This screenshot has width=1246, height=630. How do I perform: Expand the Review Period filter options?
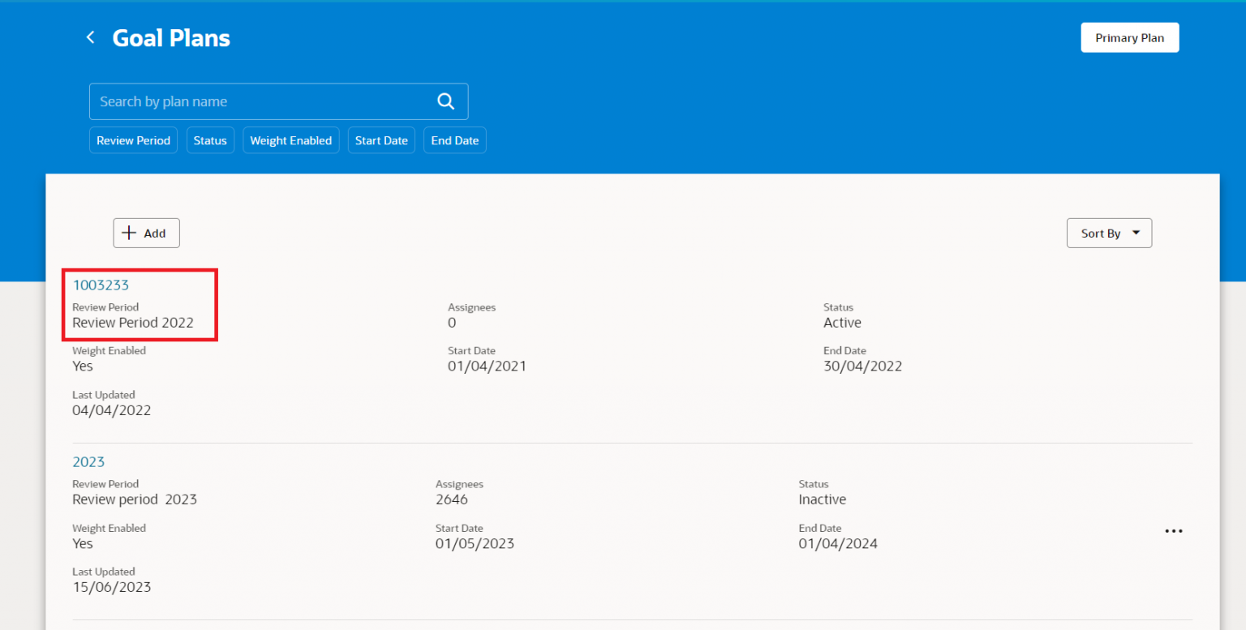tap(133, 139)
